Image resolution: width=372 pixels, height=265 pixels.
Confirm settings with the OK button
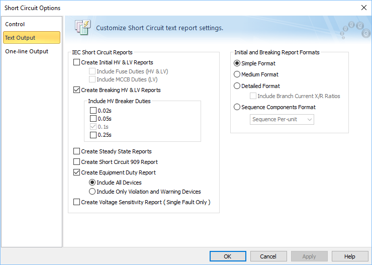click(228, 256)
